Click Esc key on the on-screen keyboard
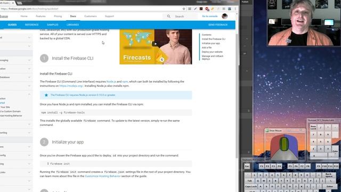 [x=247, y=166]
